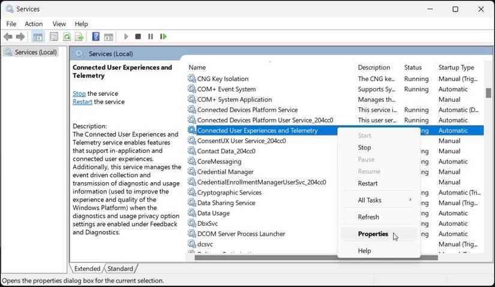Click the Export List toolbar icon
This screenshot has width=495, height=287.
(x=79, y=37)
